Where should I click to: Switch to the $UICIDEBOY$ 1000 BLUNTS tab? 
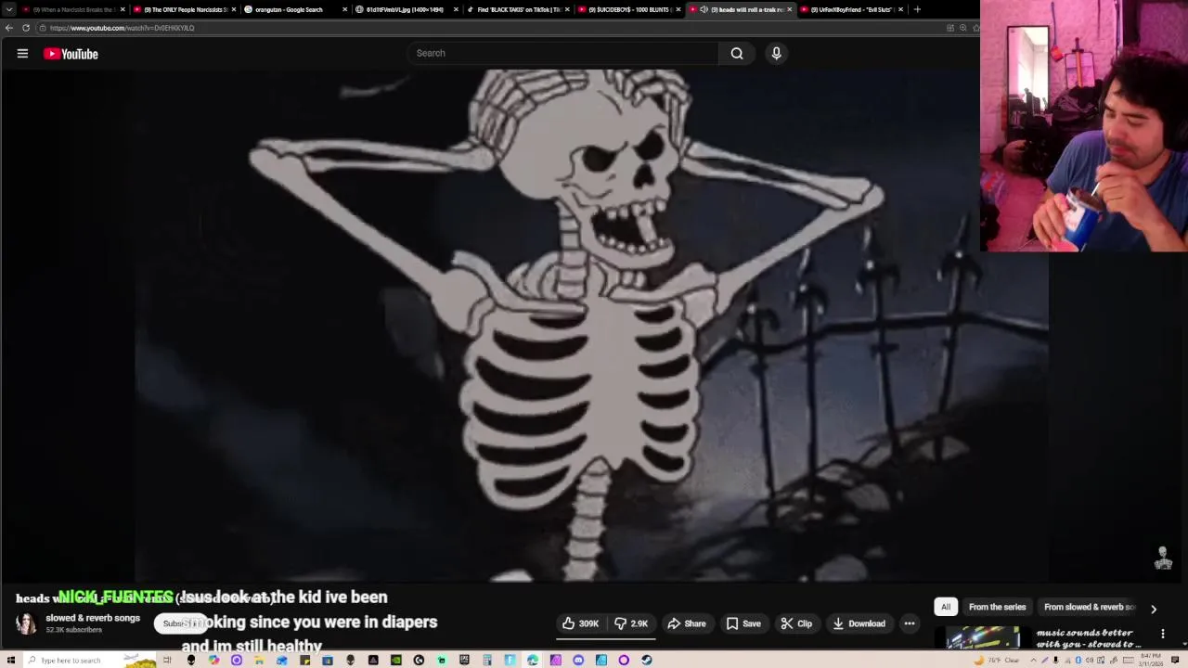click(x=629, y=9)
